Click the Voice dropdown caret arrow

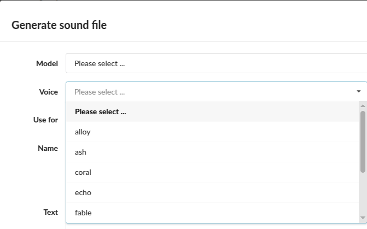pos(359,92)
